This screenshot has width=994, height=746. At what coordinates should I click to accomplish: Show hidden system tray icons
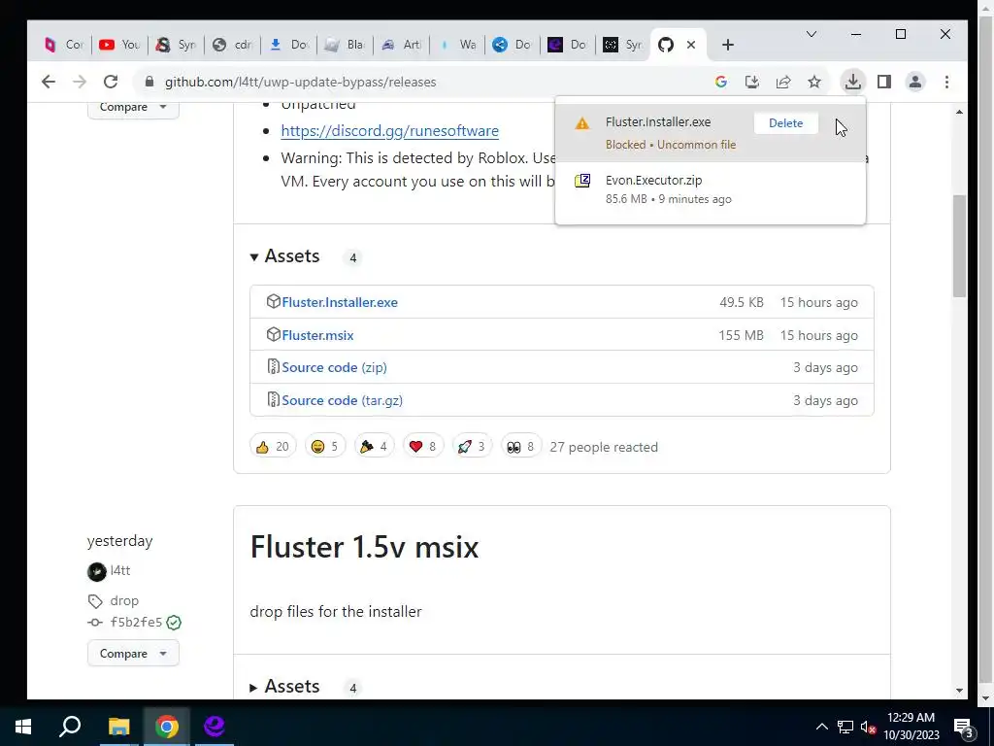tap(821, 727)
